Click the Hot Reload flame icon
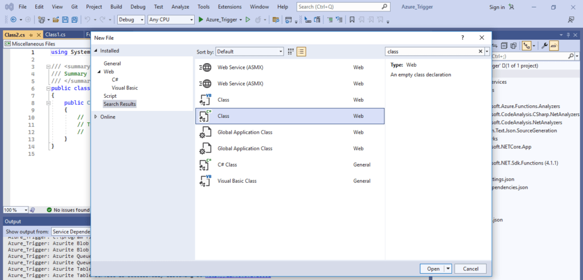Screen dimensions: 583x280 [x=258, y=20]
